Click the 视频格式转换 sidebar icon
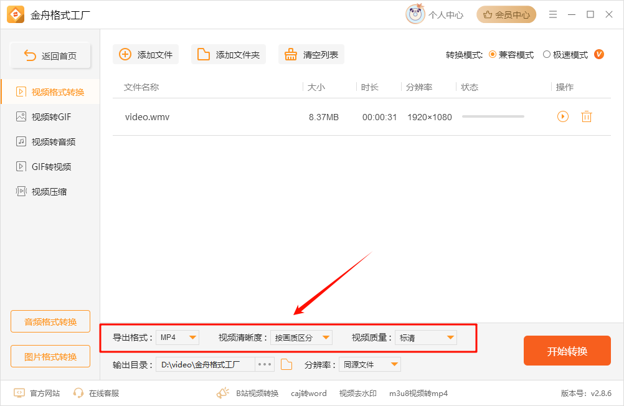Screen dimensions: 624x406 click(x=21, y=92)
